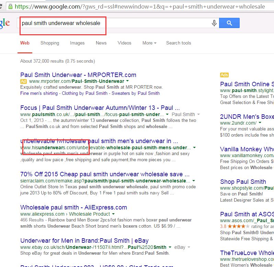Open Paul Smith Online sidebar ad
The height and width of the screenshot is (267, 274).
(x=247, y=84)
